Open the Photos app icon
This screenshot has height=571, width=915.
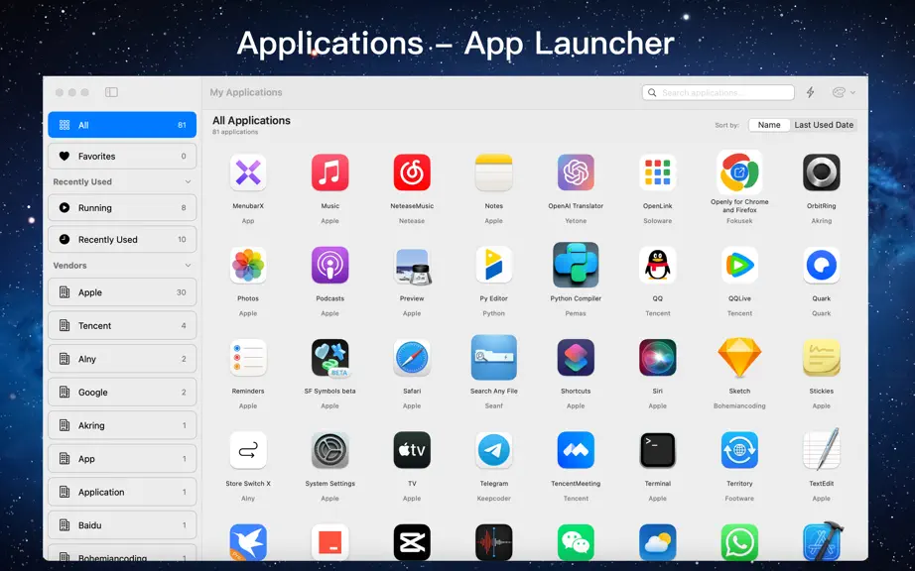point(248,265)
